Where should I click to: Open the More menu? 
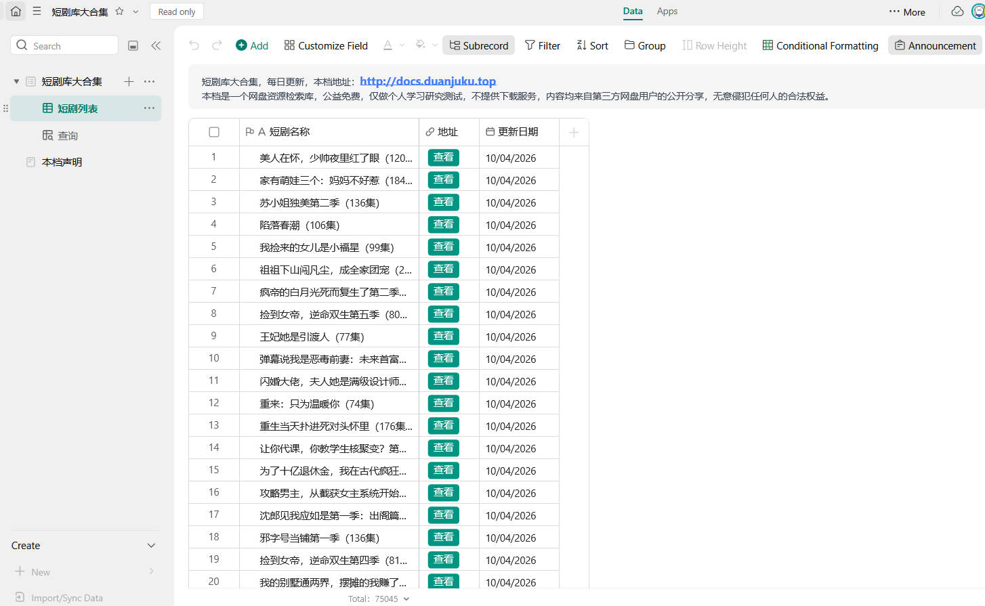tap(907, 12)
